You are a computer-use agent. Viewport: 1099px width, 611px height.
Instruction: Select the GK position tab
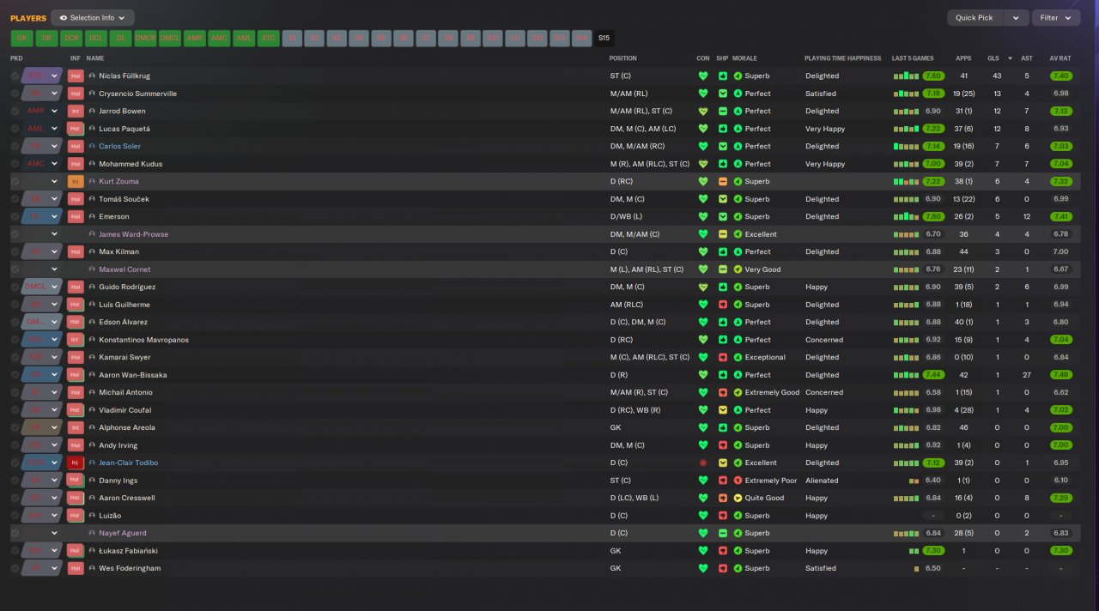click(22, 38)
